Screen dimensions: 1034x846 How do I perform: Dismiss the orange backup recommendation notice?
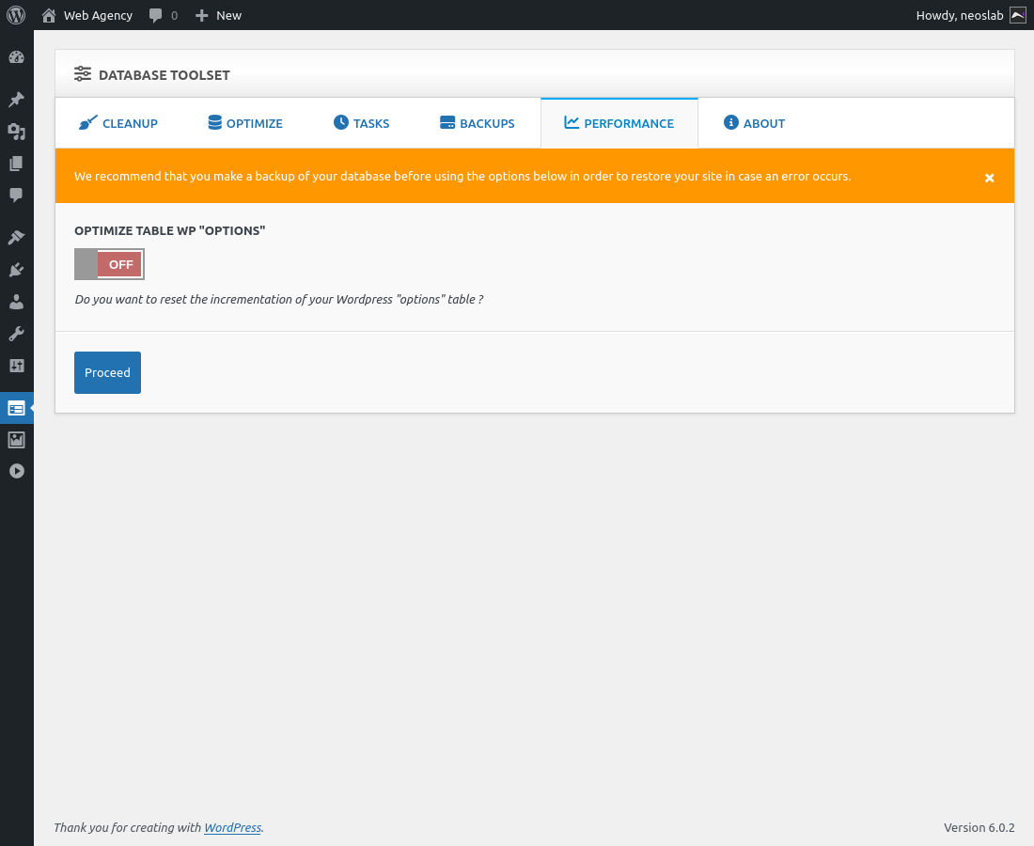989,178
